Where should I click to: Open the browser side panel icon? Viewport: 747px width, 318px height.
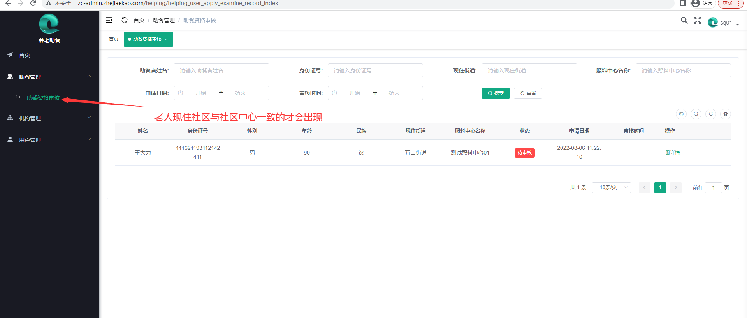pyautogui.click(x=683, y=3)
